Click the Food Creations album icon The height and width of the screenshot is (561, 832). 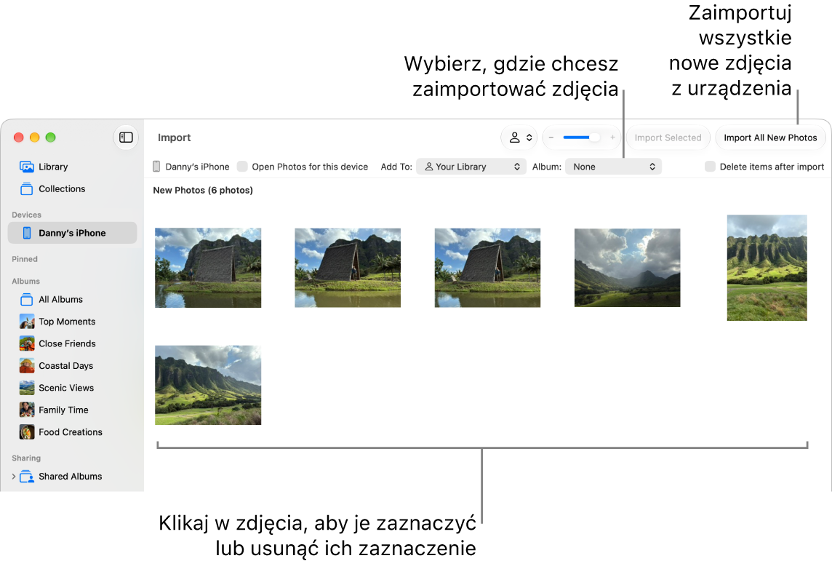27,432
